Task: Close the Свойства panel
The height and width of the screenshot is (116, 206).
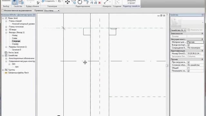Action: pyautogui.click(x=202, y=15)
